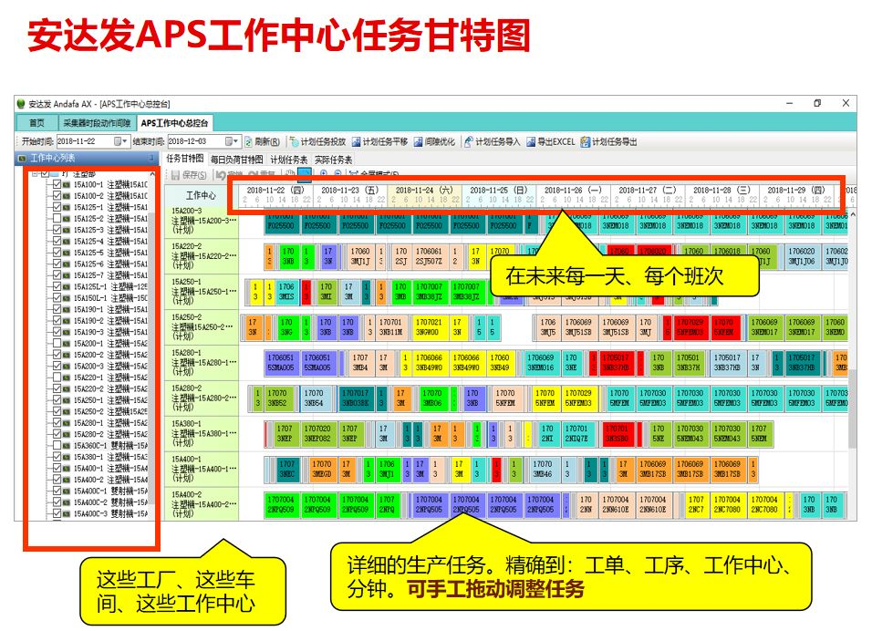The height and width of the screenshot is (631, 872).
Task: Select the 任务甘特图 tab
Action: (x=184, y=159)
